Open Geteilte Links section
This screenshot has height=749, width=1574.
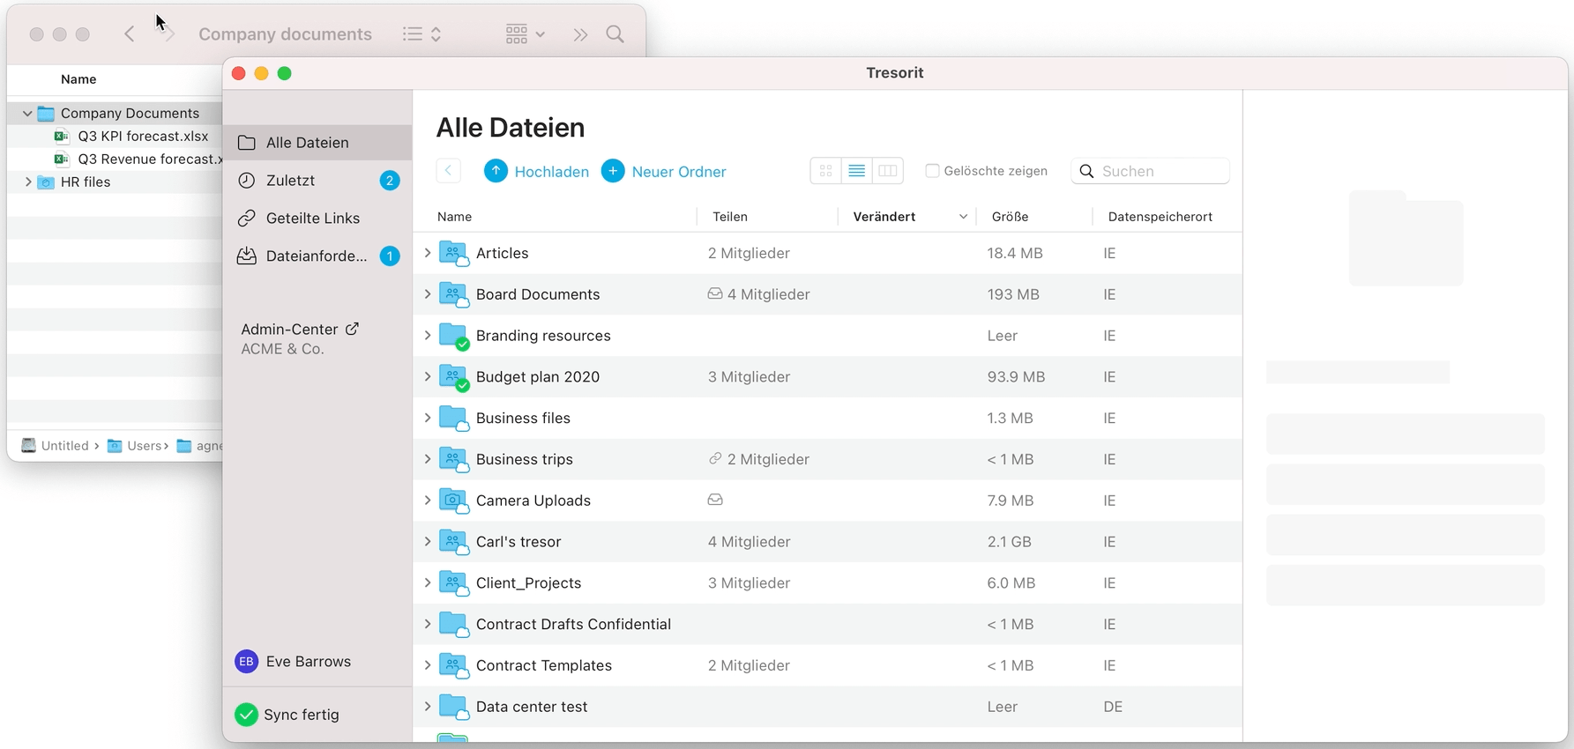(317, 219)
